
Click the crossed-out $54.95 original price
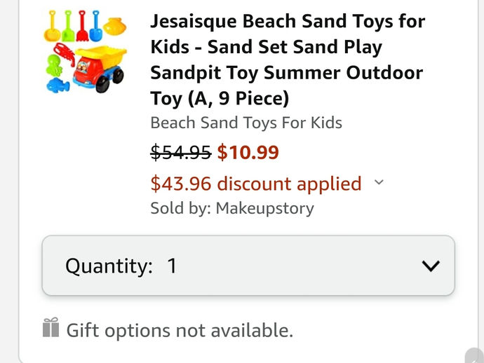pos(180,152)
